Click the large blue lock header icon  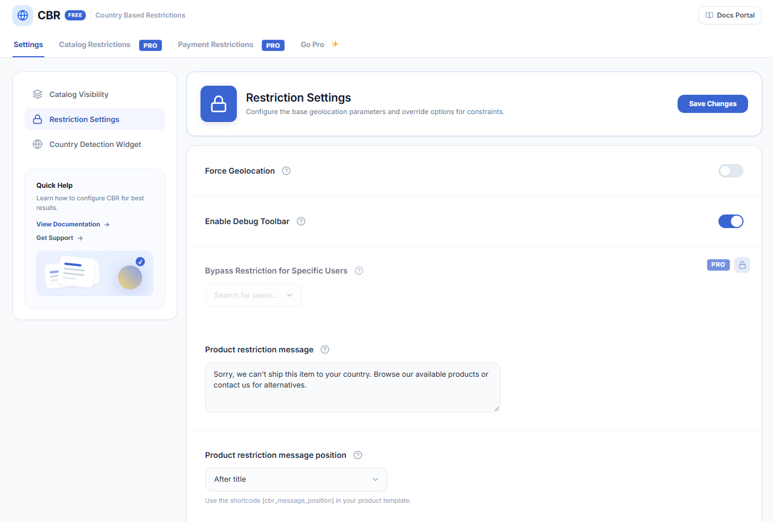click(x=219, y=104)
